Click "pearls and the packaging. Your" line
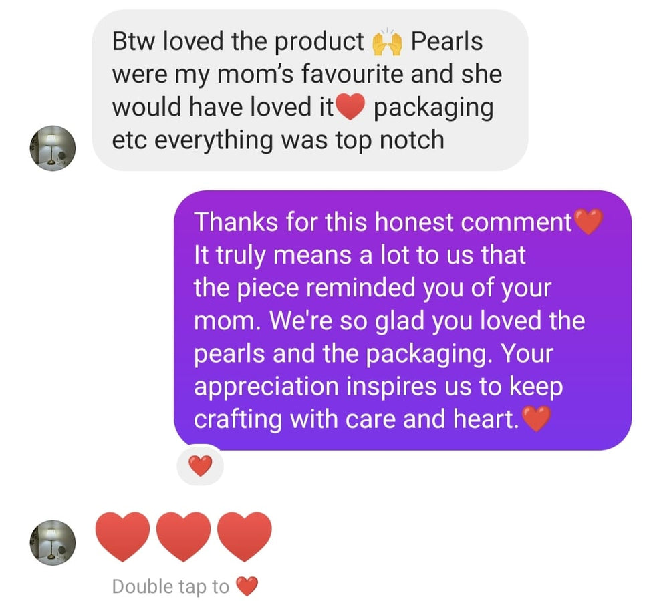This screenshot has height=601, width=645. pos(373,354)
